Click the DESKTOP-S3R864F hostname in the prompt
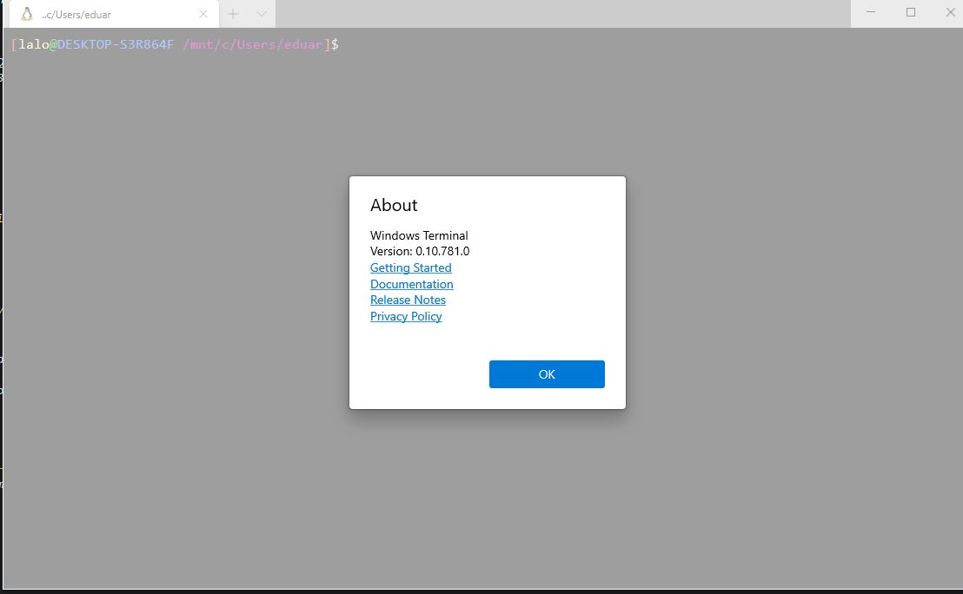The image size is (963, 594). (116, 44)
